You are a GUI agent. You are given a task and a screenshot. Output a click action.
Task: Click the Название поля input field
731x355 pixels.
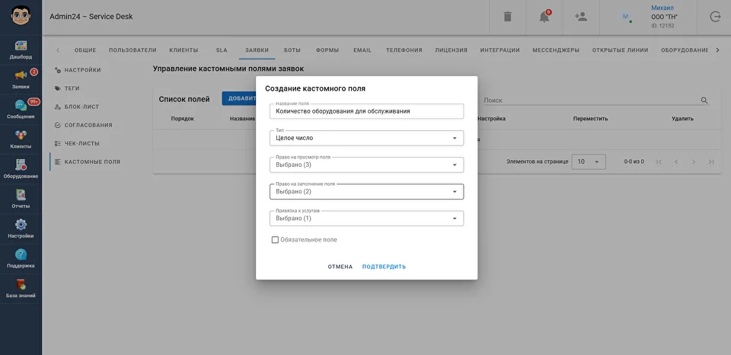point(366,111)
